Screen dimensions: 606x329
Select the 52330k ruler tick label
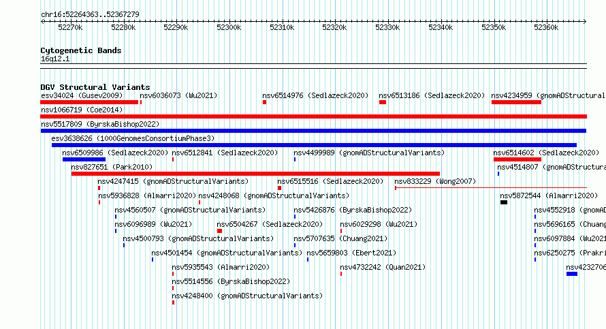click(x=387, y=27)
